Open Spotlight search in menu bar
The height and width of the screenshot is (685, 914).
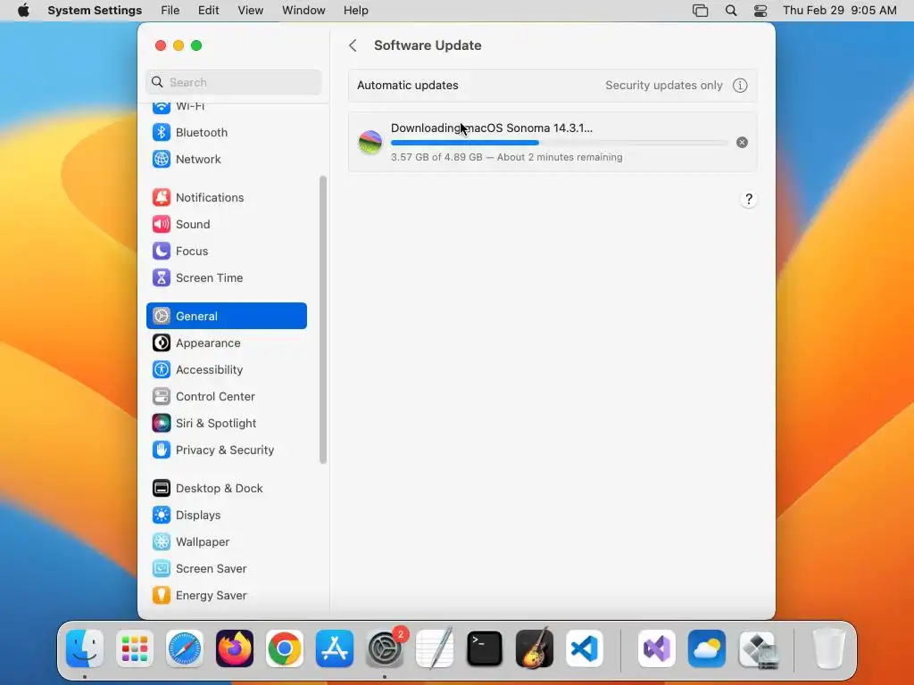(x=731, y=11)
